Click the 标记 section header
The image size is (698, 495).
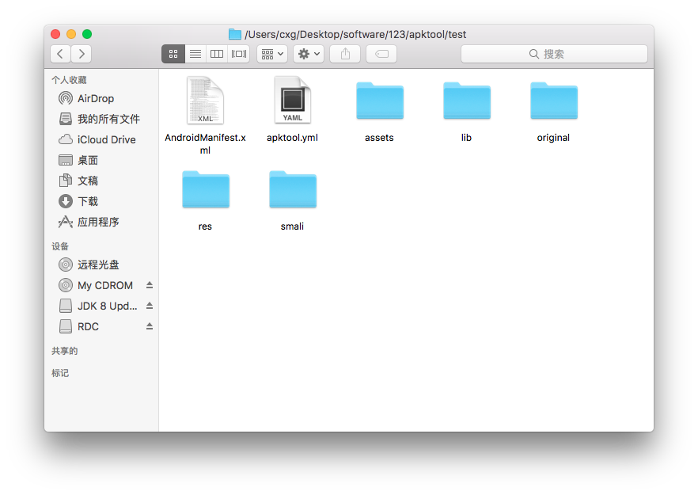pos(60,373)
